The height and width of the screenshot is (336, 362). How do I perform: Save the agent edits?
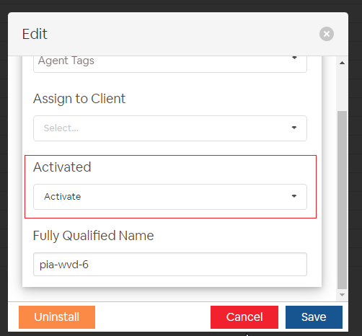tap(314, 317)
